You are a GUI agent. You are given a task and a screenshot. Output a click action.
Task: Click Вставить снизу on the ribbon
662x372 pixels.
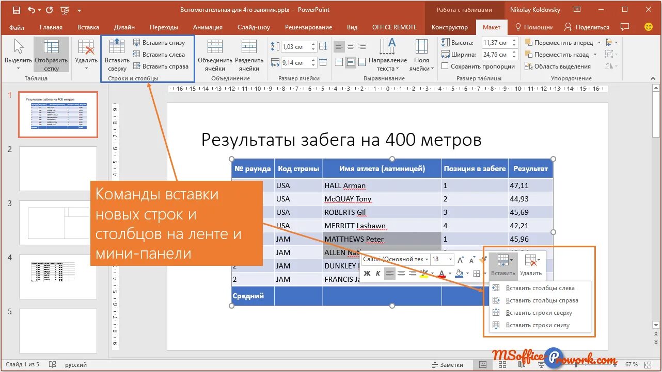tap(159, 42)
